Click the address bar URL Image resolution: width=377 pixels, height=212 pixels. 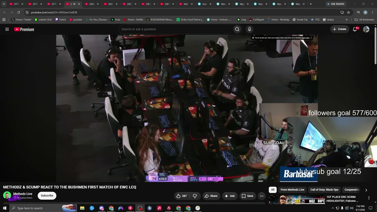click(54, 12)
